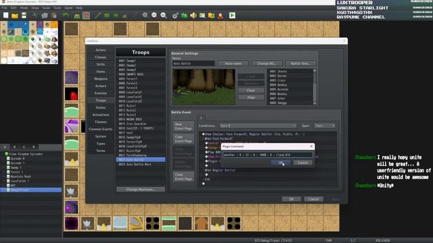The height and width of the screenshot is (243, 433).
Task: Select the Ellipse draw tool
Action: coord(116,16)
